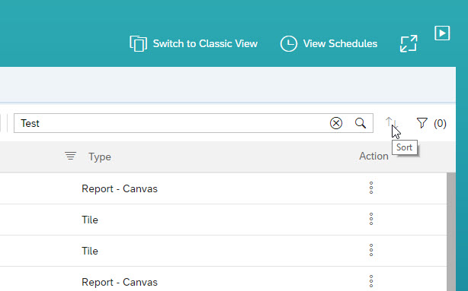Click the column filter lines icon beside Type
This screenshot has height=291, width=468.
(x=70, y=157)
